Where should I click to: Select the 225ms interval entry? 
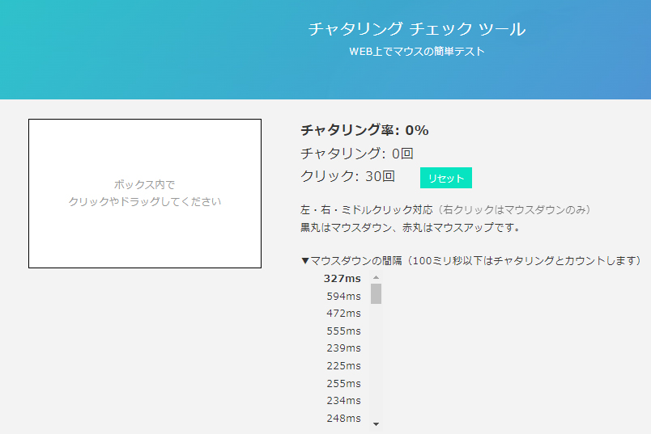[x=343, y=366]
